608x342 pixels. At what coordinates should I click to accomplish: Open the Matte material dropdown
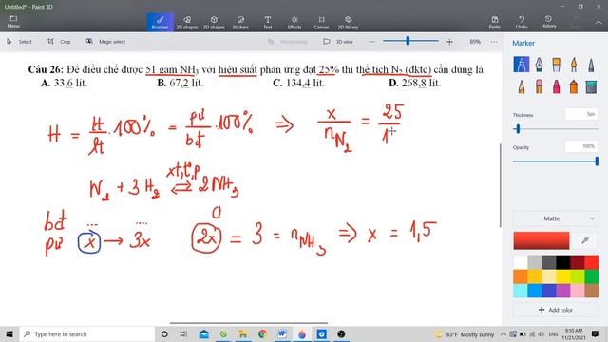[x=555, y=218]
